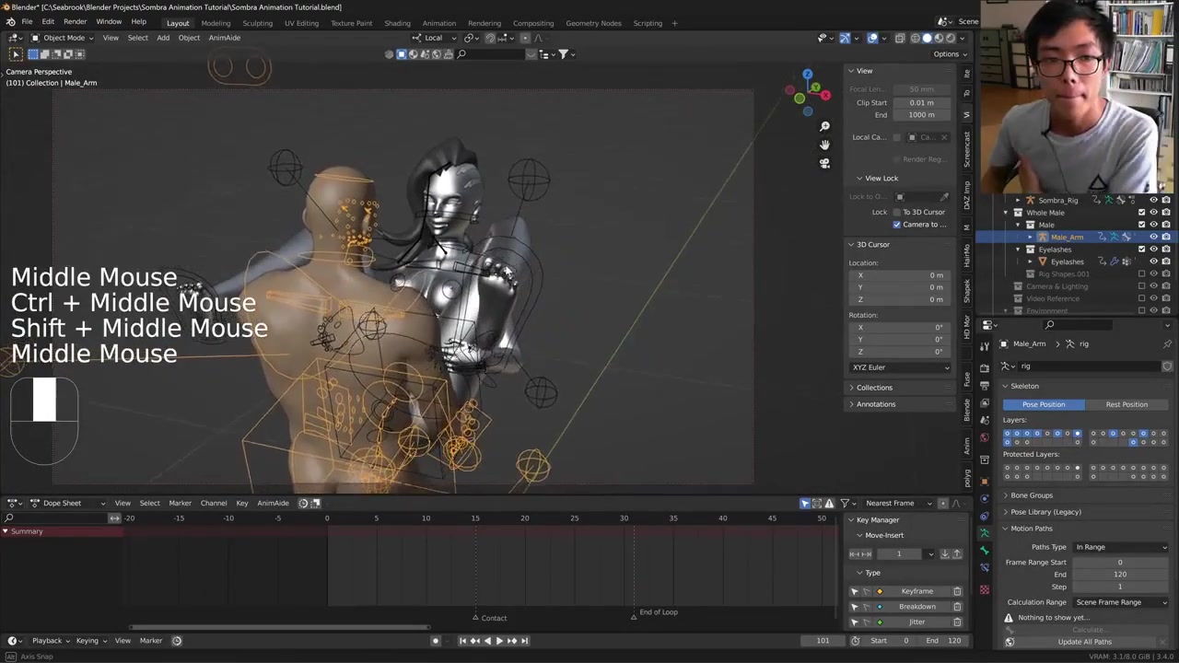Open the Paths Type In Range dropdown
This screenshot has width=1179, height=663.
(1120, 547)
